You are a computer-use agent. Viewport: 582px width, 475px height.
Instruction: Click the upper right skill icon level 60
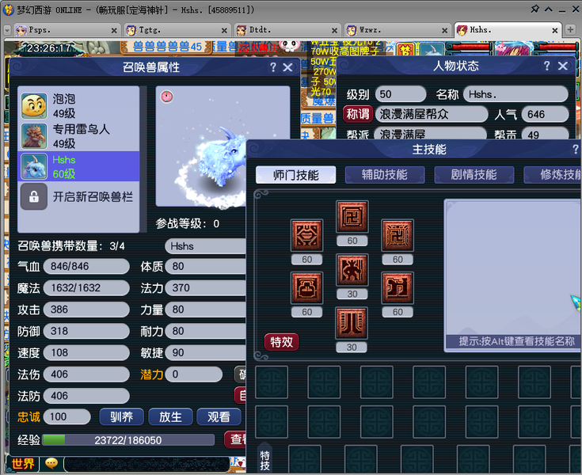[398, 235]
